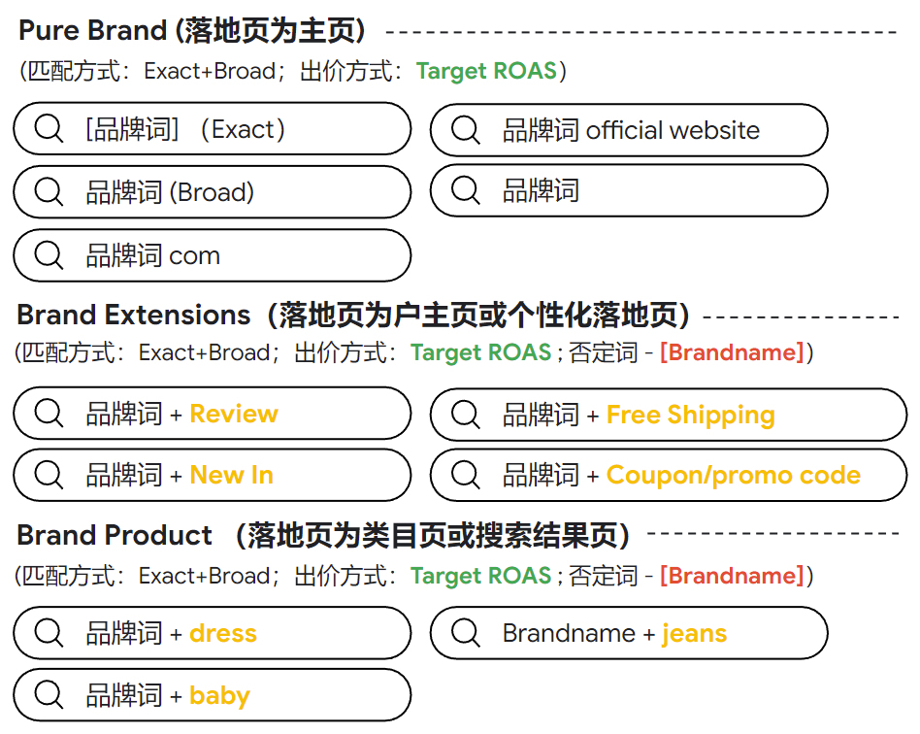
Task: Click magnifier icon beside 品牌词 + New In
Action: 49,475
